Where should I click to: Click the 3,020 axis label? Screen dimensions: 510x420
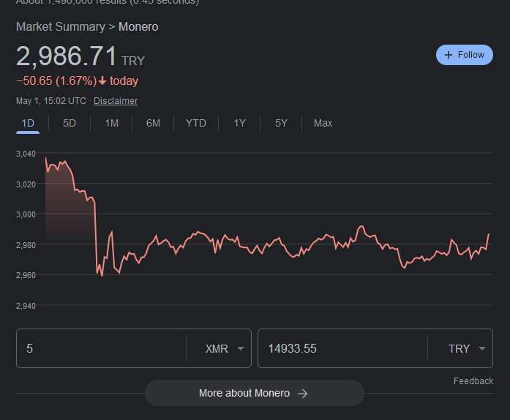point(26,184)
